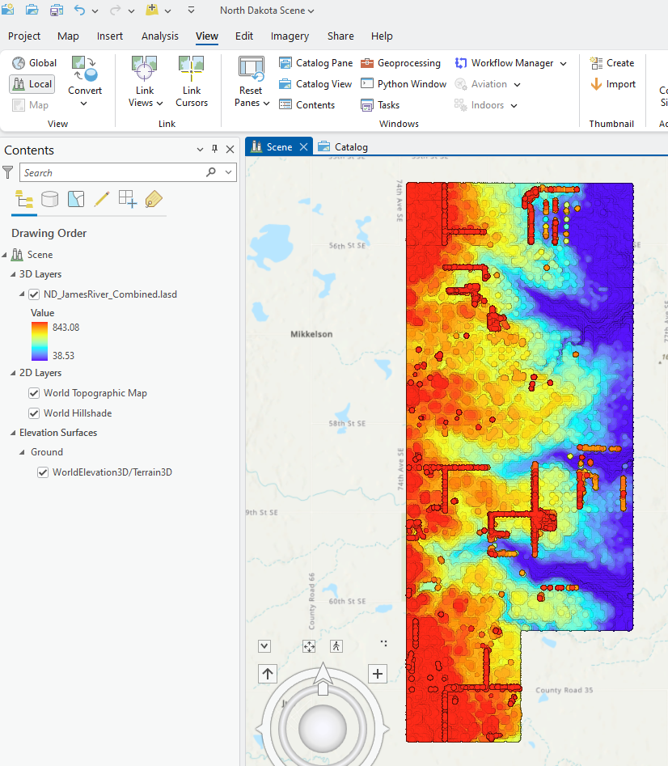Select the List By Editing pencil icon
668x766 pixels.
point(102,199)
